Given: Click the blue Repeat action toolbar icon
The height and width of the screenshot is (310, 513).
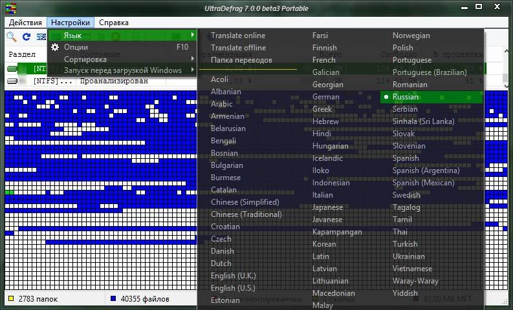Looking at the screenshot, I should point(27,37).
